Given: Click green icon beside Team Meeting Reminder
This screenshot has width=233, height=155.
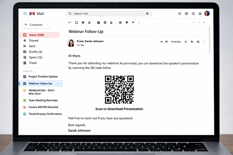Looking at the screenshot, I should pyautogui.click(x=25, y=100).
